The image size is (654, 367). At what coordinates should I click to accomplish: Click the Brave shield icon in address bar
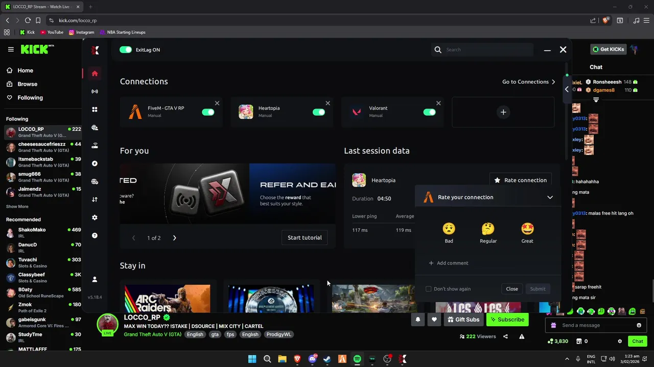(x=605, y=20)
